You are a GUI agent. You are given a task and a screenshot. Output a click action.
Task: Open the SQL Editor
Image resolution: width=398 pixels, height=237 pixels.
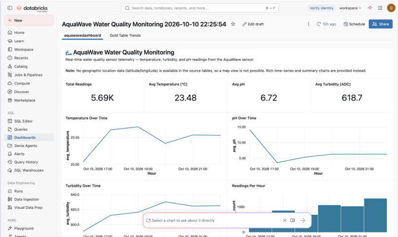coord(29,121)
